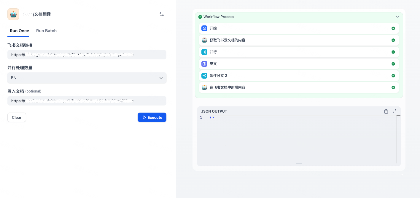Click the 英文 node icon

click(x=204, y=64)
